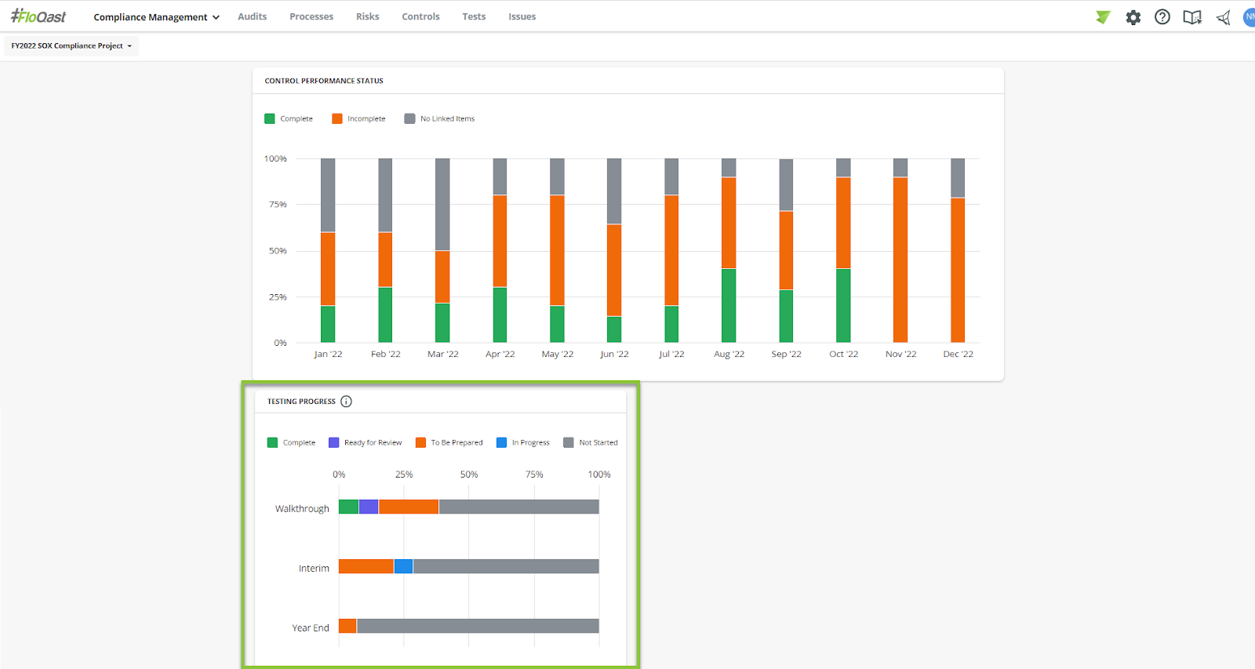Toggle the Complete legend in Control Performance
Image resolution: width=1255 pixels, height=669 pixels.
(289, 119)
